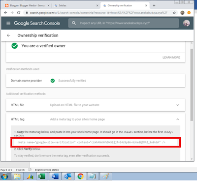
Task: Click the orange Chrome update icon
Action: pos(189,13)
